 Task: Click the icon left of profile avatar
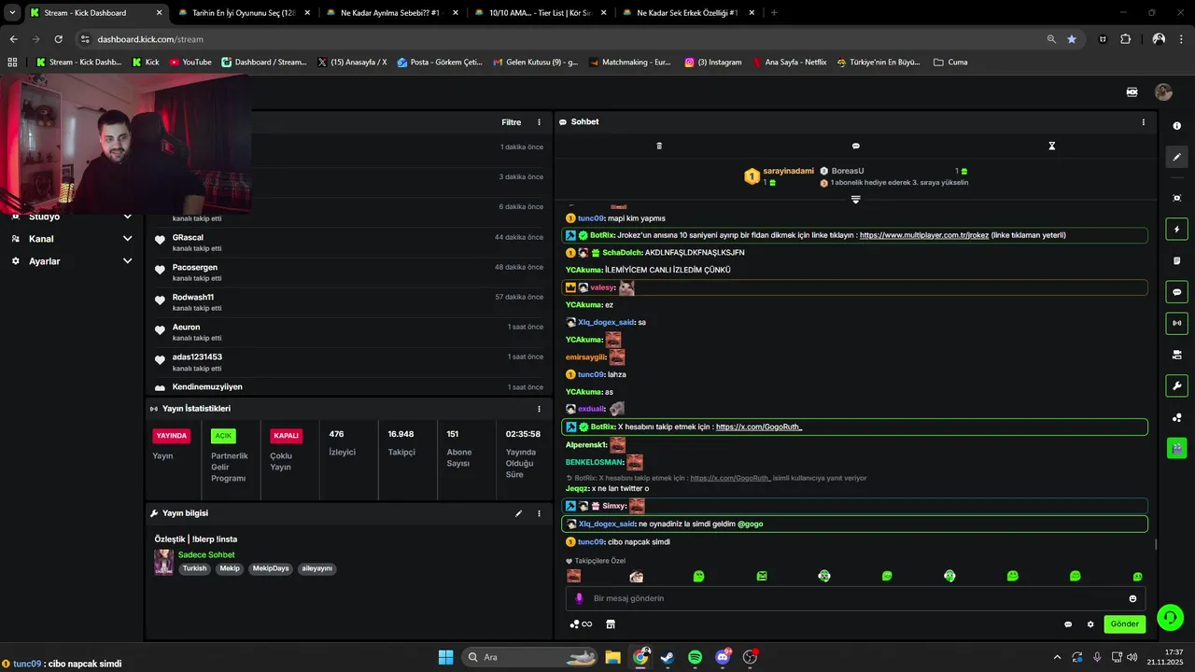pos(1132,91)
